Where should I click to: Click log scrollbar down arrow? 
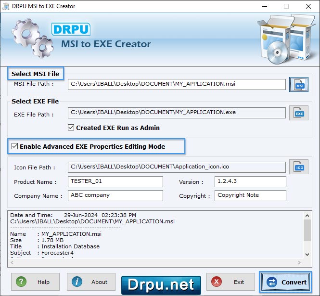[x=307, y=254]
